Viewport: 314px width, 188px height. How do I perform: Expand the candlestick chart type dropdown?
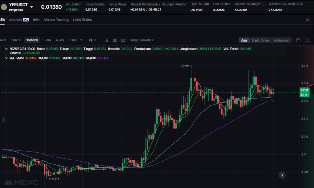pyautogui.click(x=92, y=40)
